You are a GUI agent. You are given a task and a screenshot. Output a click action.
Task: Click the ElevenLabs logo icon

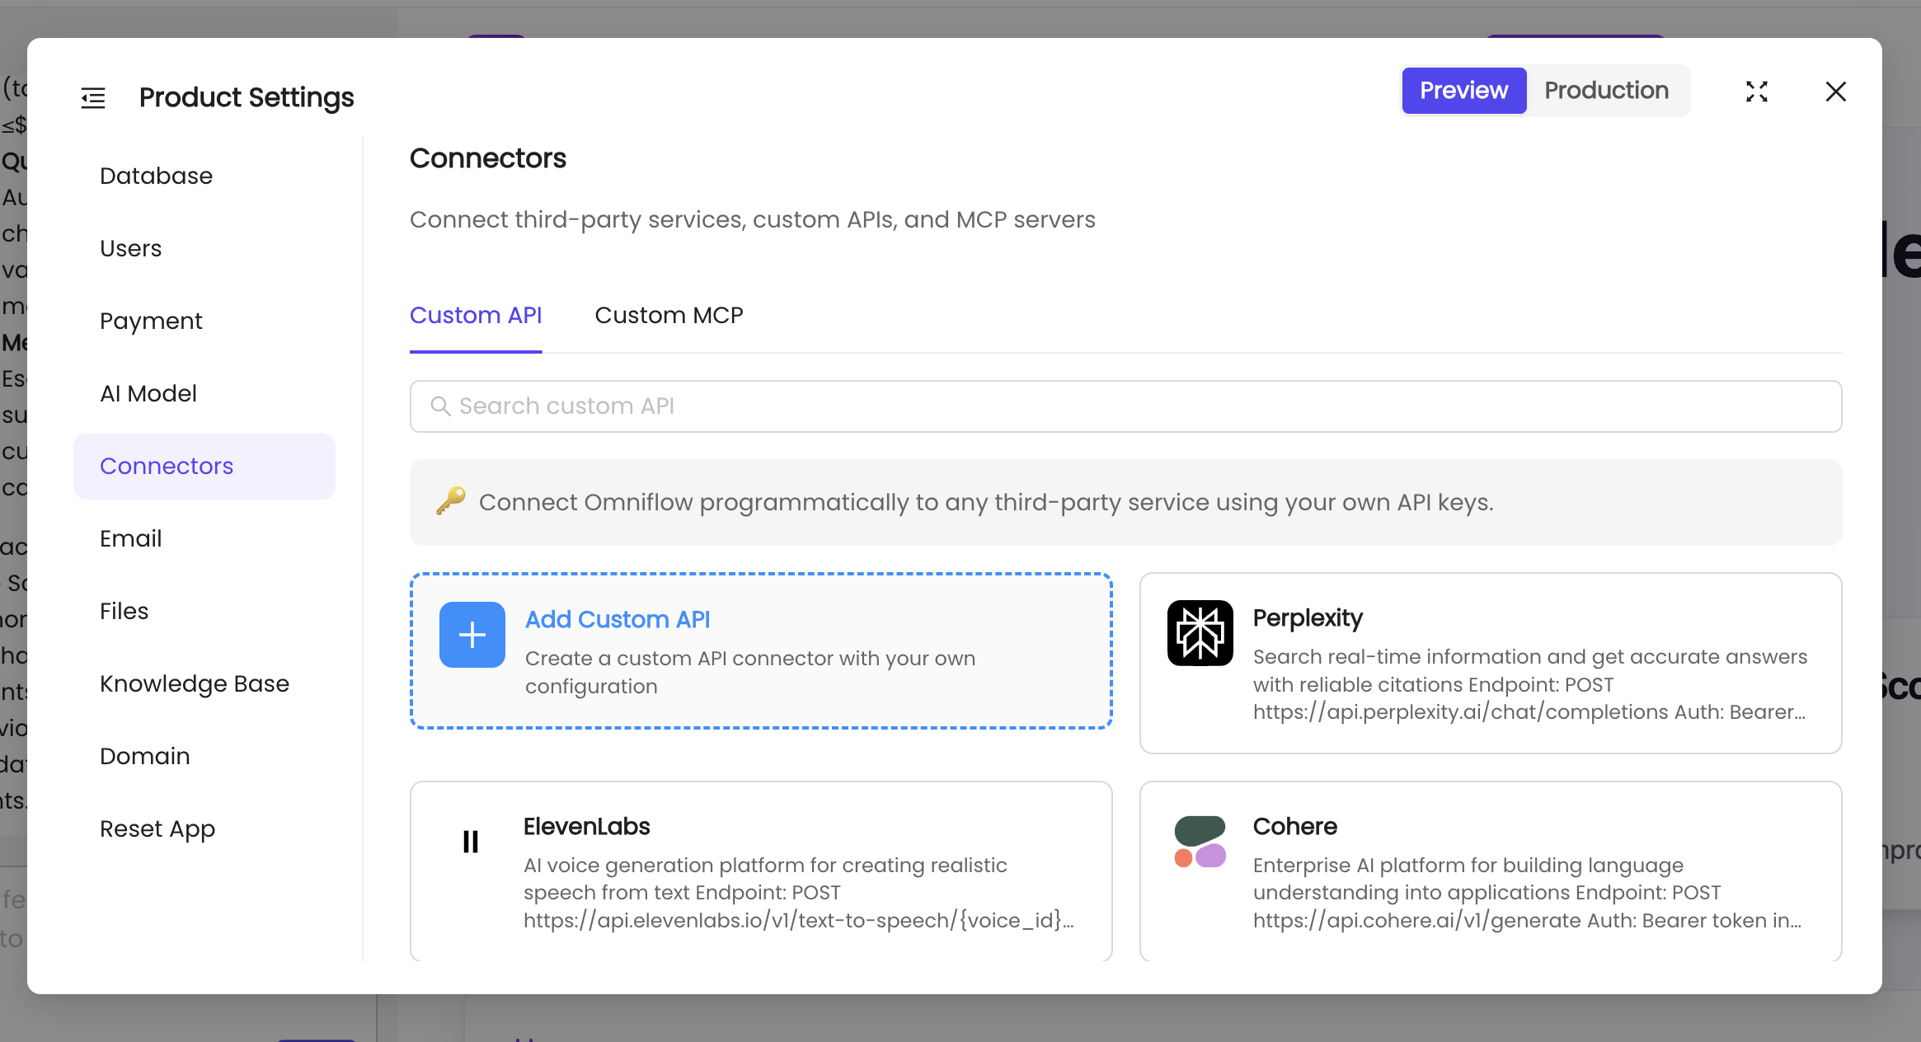[470, 842]
